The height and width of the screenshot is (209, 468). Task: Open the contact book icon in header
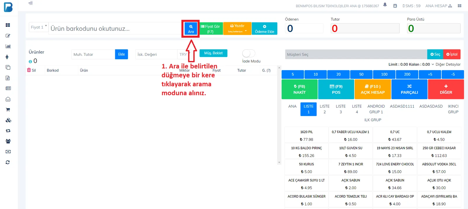(x=395, y=6)
